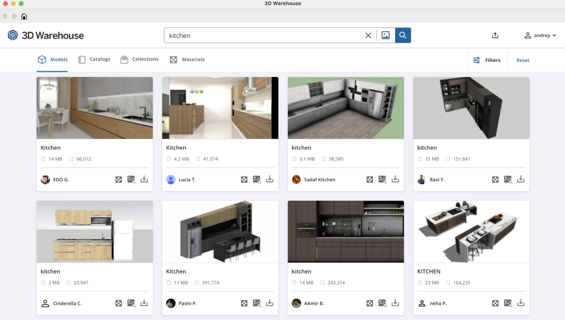Click the upload model icon

tap(495, 35)
